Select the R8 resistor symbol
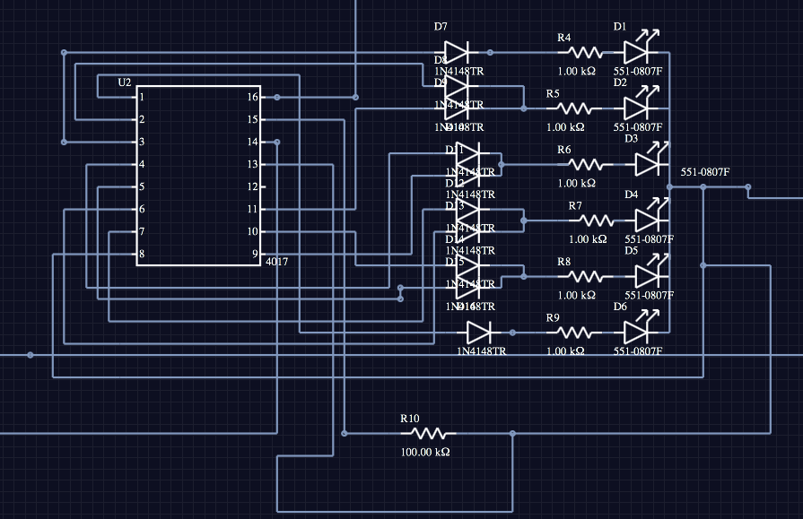 pyautogui.click(x=585, y=276)
